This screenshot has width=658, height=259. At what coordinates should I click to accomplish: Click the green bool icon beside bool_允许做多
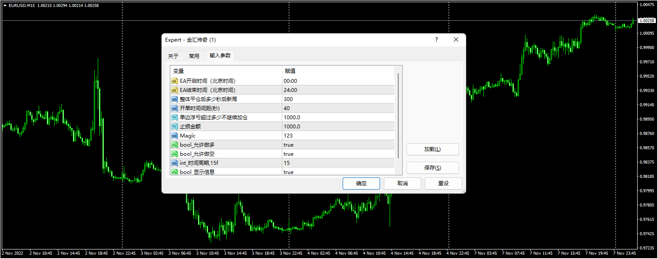coord(174,144)
